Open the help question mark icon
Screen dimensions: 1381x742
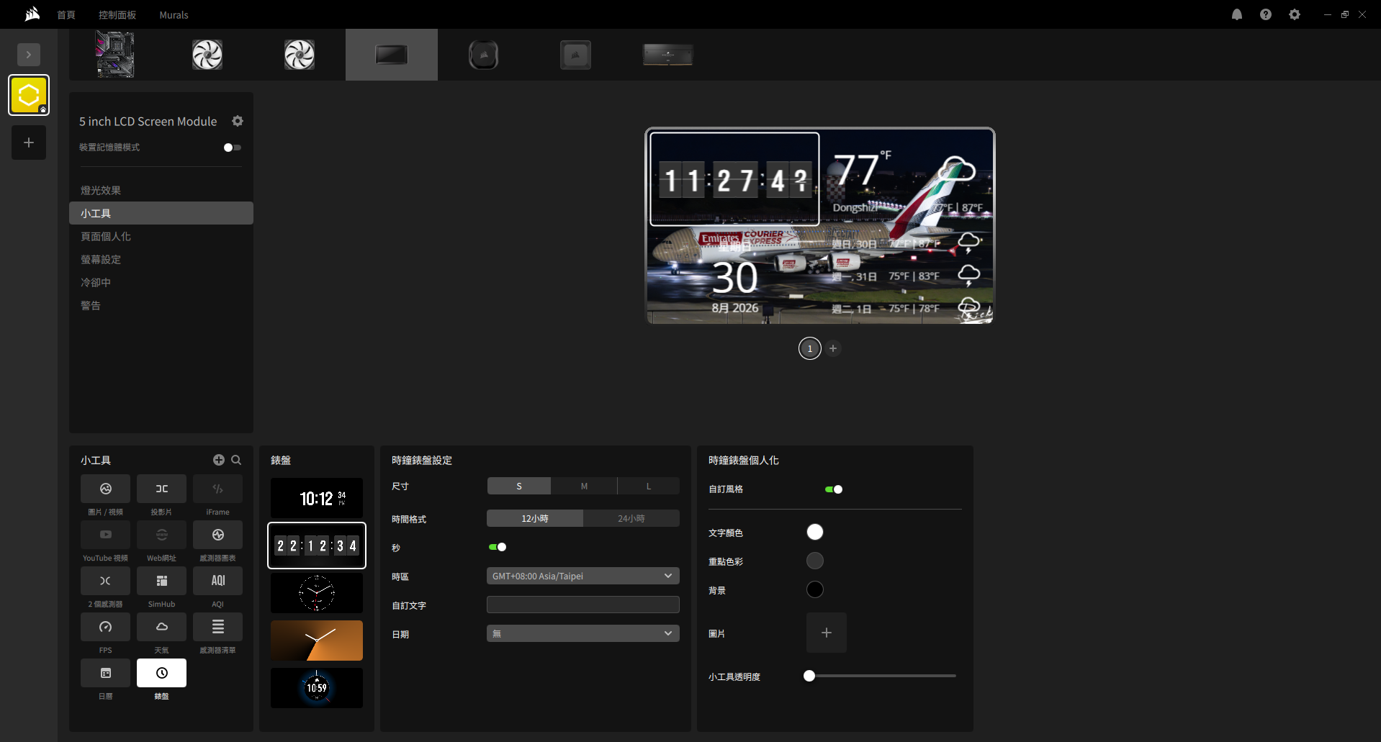click(1266, 14)
